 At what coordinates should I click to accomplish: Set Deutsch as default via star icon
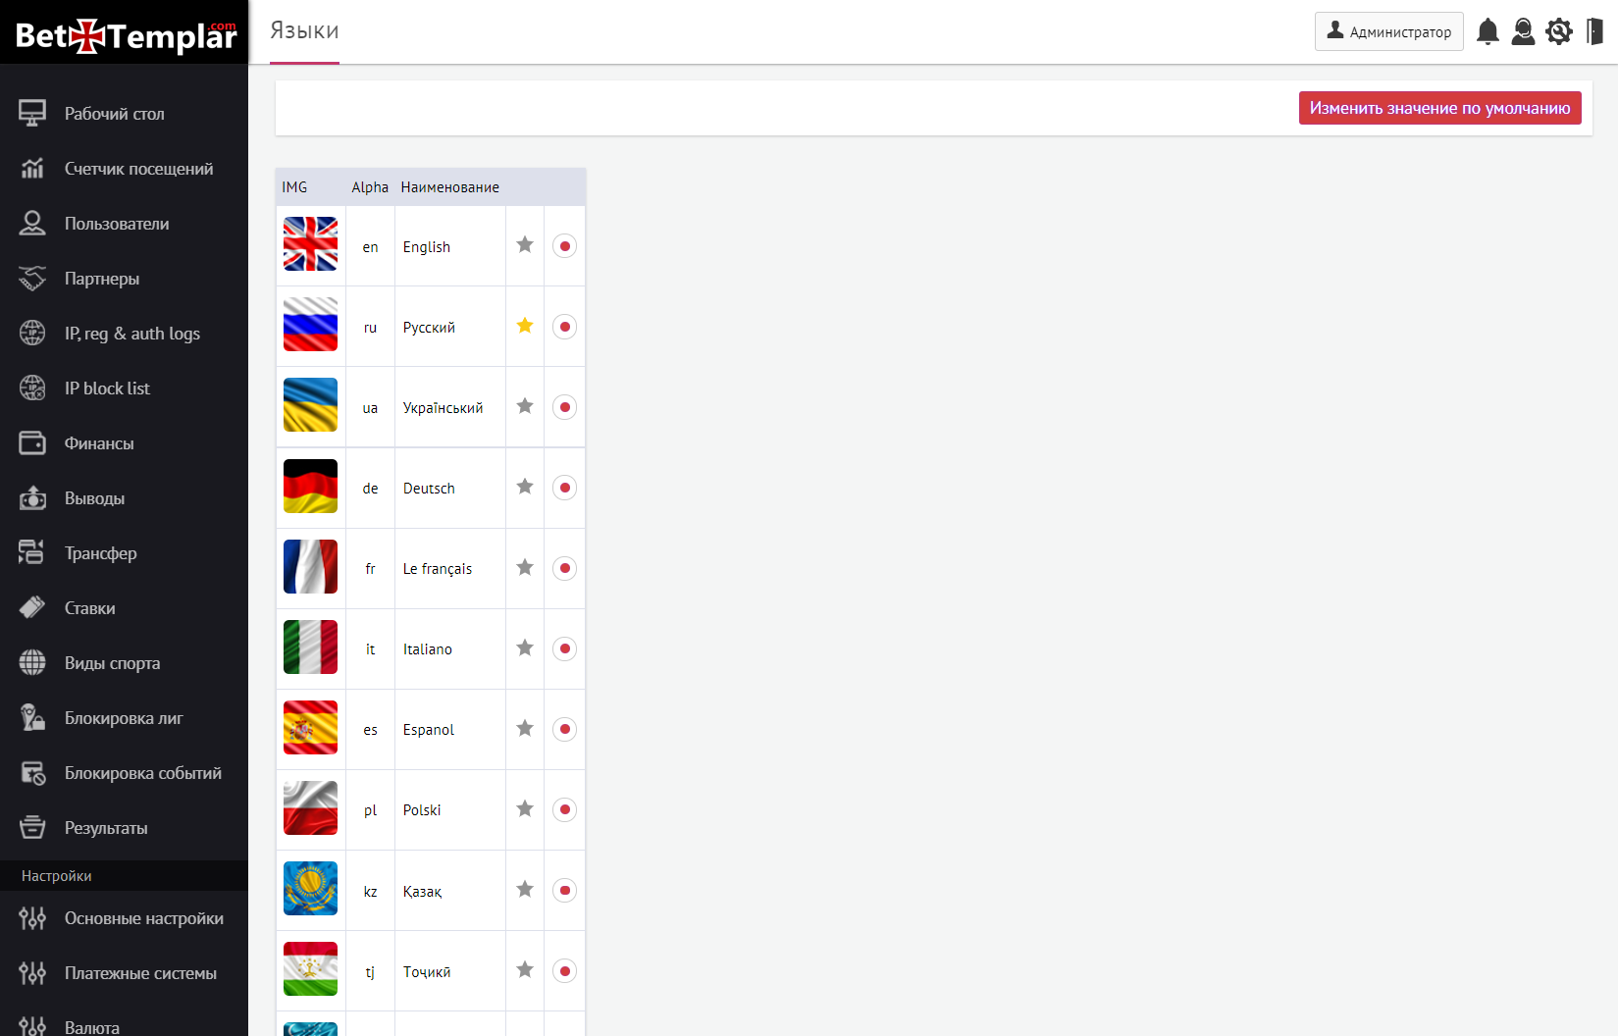pyautogui.click(x=525, y=487)
